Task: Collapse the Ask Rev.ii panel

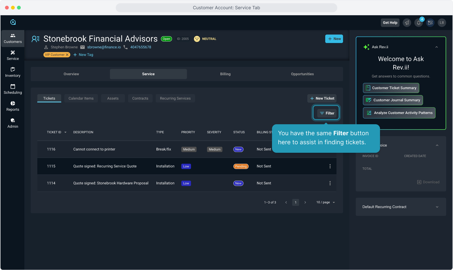Action: [x=436, y=47]
